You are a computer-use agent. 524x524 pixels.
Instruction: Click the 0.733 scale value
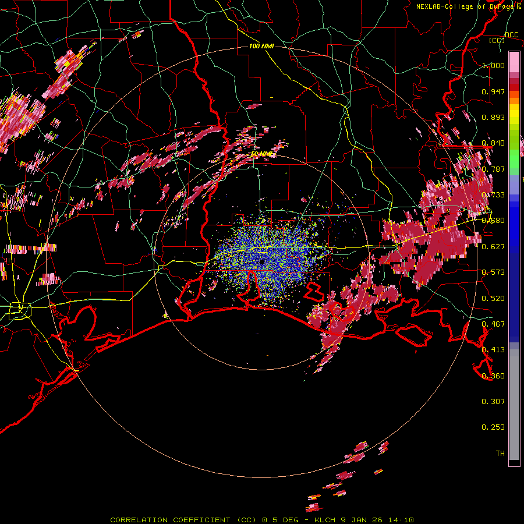point(493,195)
